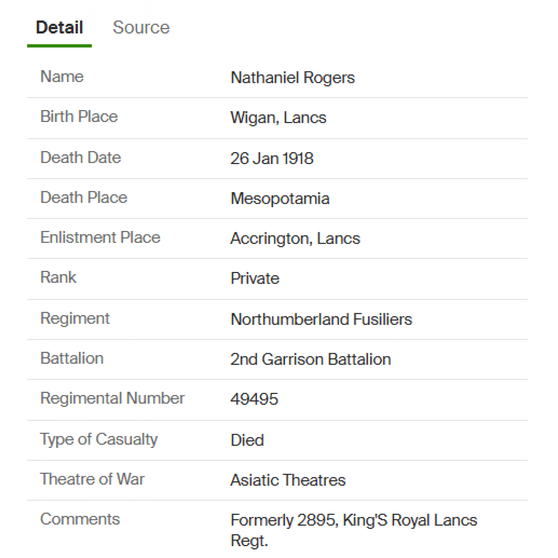Select the Private rank value
The image size is (558, 558).
[x=255, y=279]
